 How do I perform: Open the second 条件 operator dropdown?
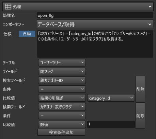(62, 116)
